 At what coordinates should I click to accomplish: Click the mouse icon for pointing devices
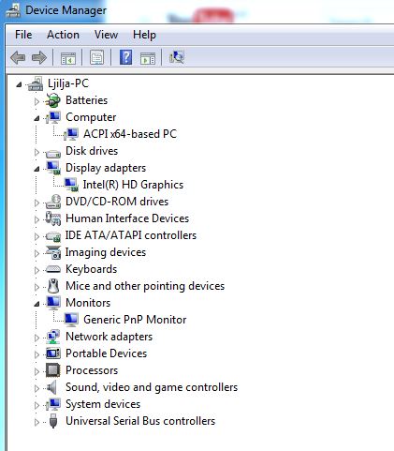tap(53, 286)
